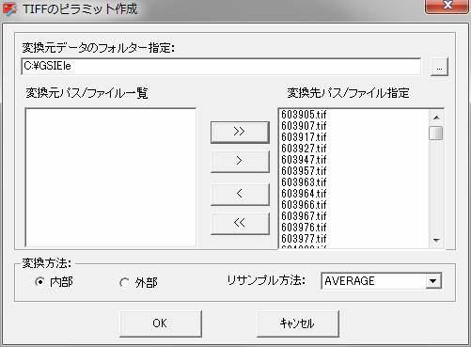Move selected file with the > button

(240, 161)
